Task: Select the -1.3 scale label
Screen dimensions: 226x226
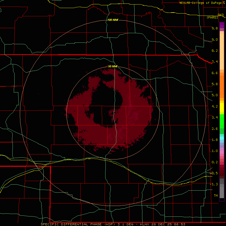Action: pyautogui.click(x=214, y=184)
